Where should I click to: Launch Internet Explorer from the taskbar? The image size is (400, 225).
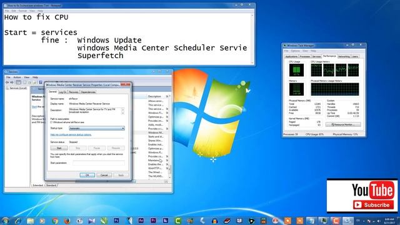tap(18, 221)
